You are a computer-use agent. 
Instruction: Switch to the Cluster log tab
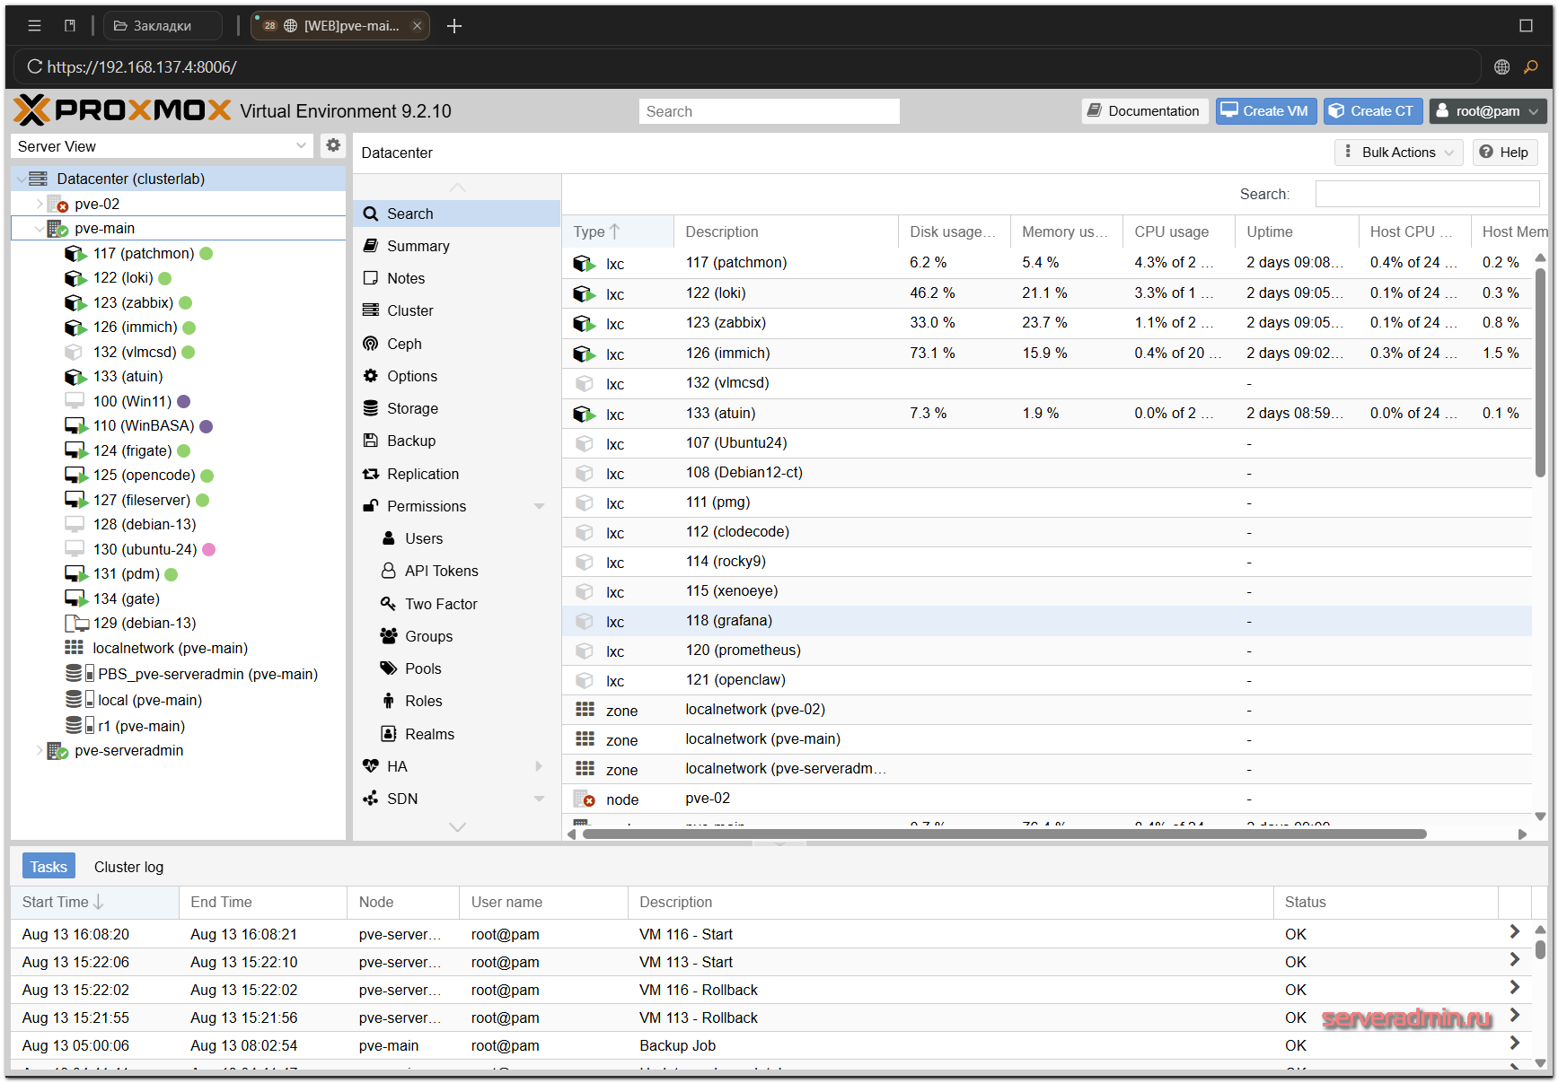click(x=128, y=867)
